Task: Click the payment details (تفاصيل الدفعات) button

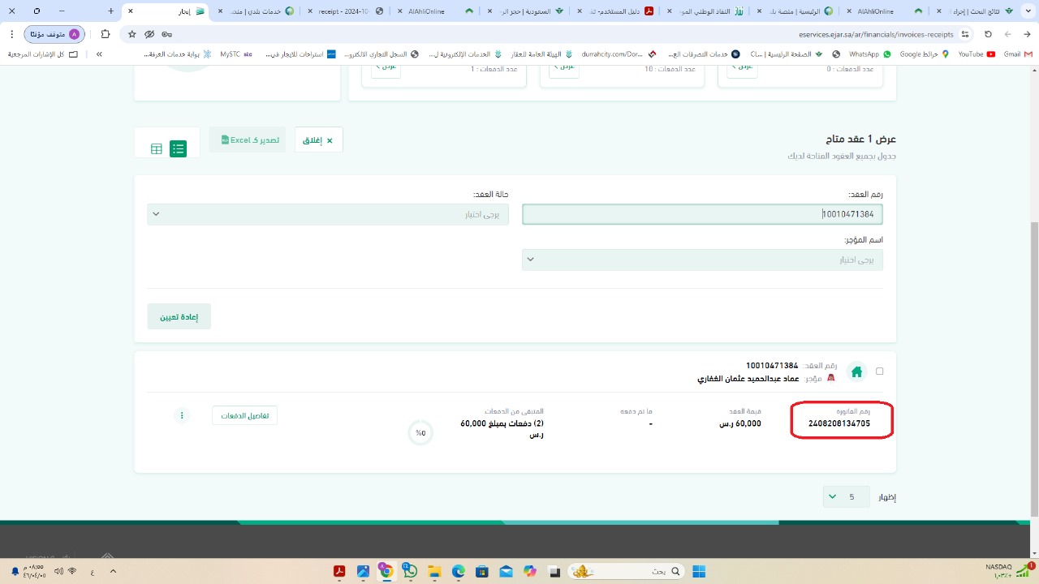Action: (x=244, y=415)
